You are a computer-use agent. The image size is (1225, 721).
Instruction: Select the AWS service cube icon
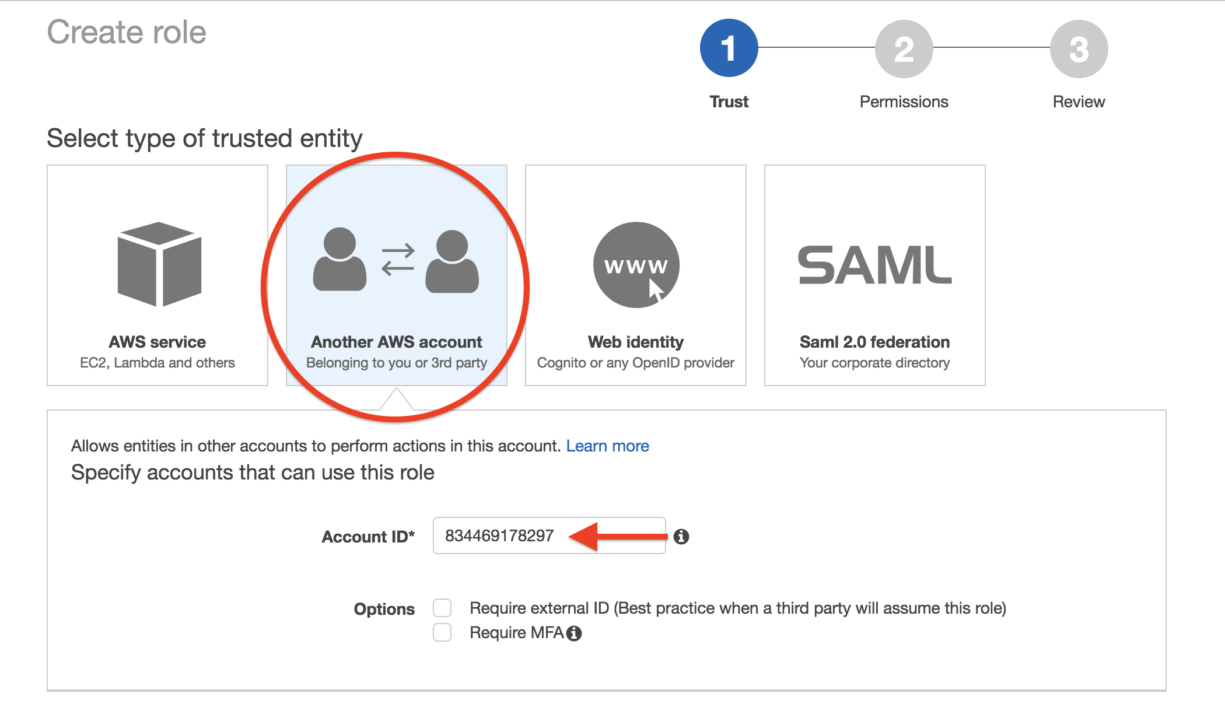click(159, 264)
